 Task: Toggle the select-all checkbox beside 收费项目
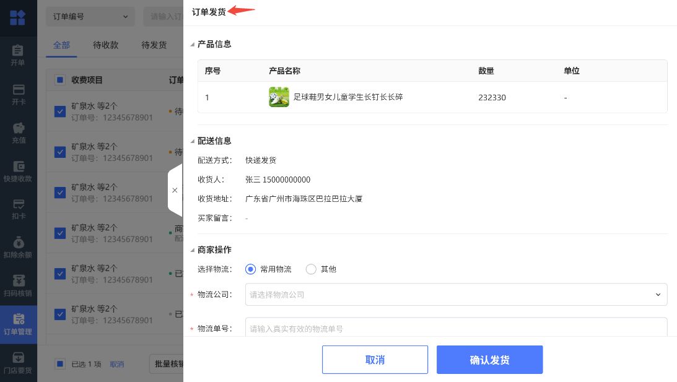pyautogui.click(x=60, y=80)
